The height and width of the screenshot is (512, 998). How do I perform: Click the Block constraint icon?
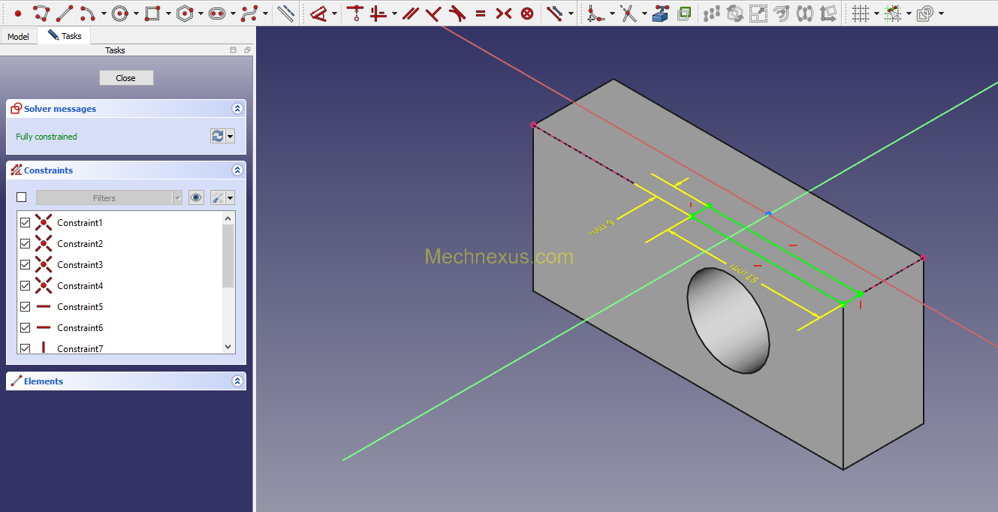pos(527,13)
